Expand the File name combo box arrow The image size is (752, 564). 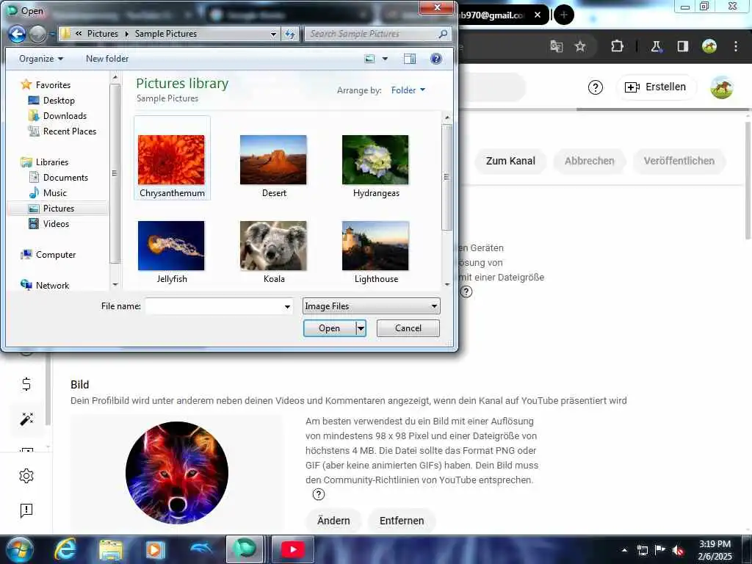287,306
